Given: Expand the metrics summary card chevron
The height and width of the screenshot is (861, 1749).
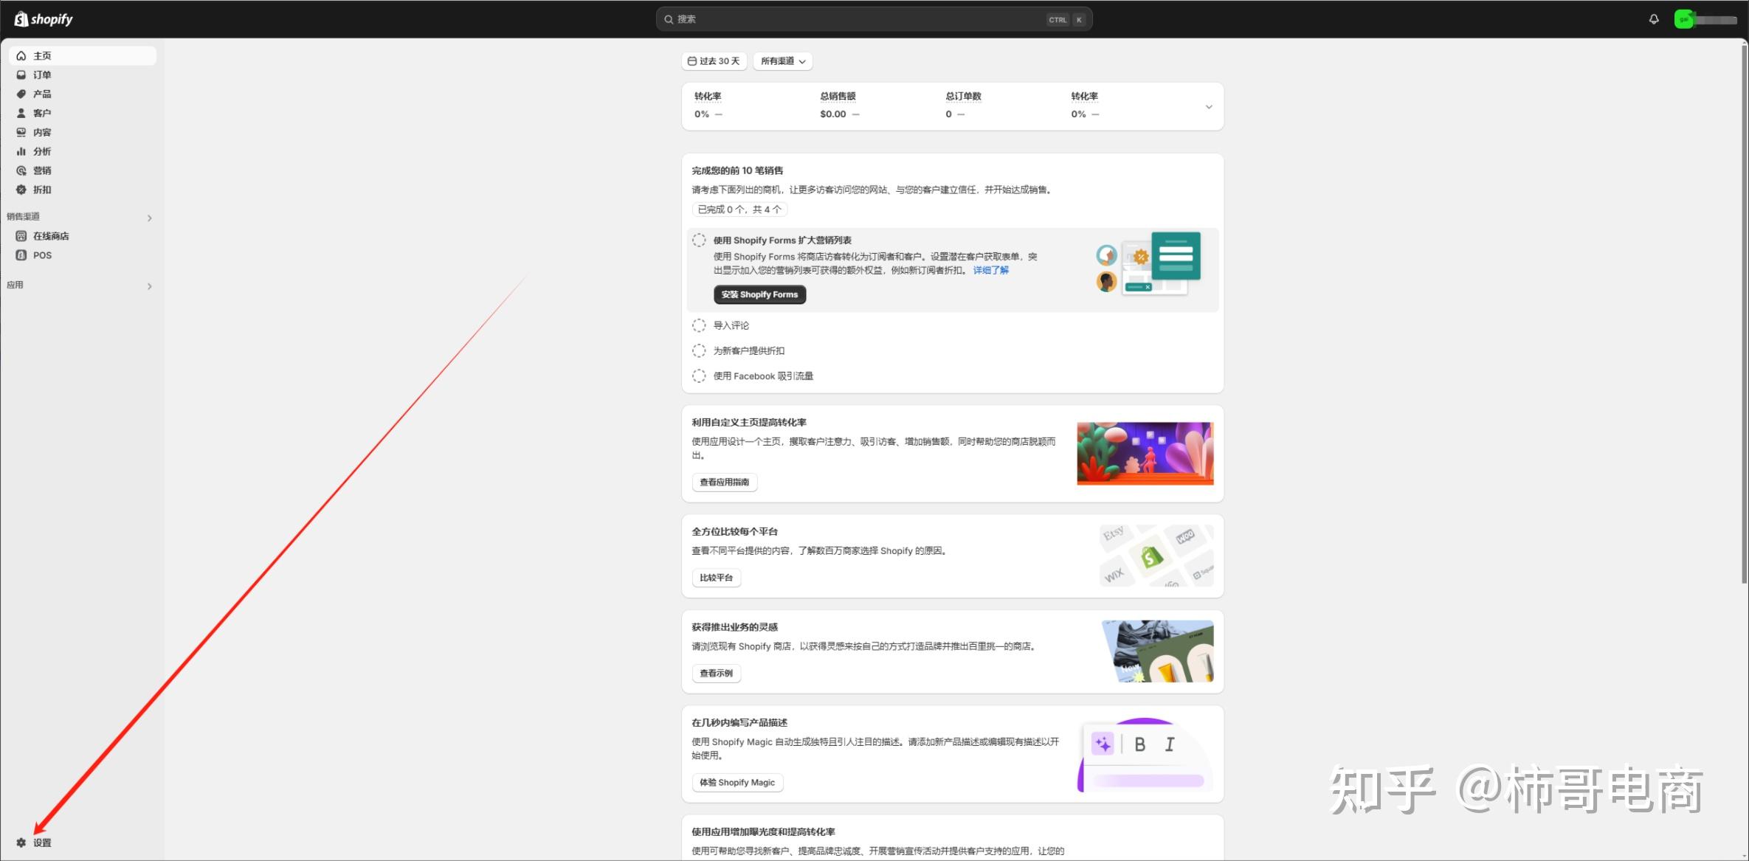Looking at the screenshot, I should pos(1209,107).
